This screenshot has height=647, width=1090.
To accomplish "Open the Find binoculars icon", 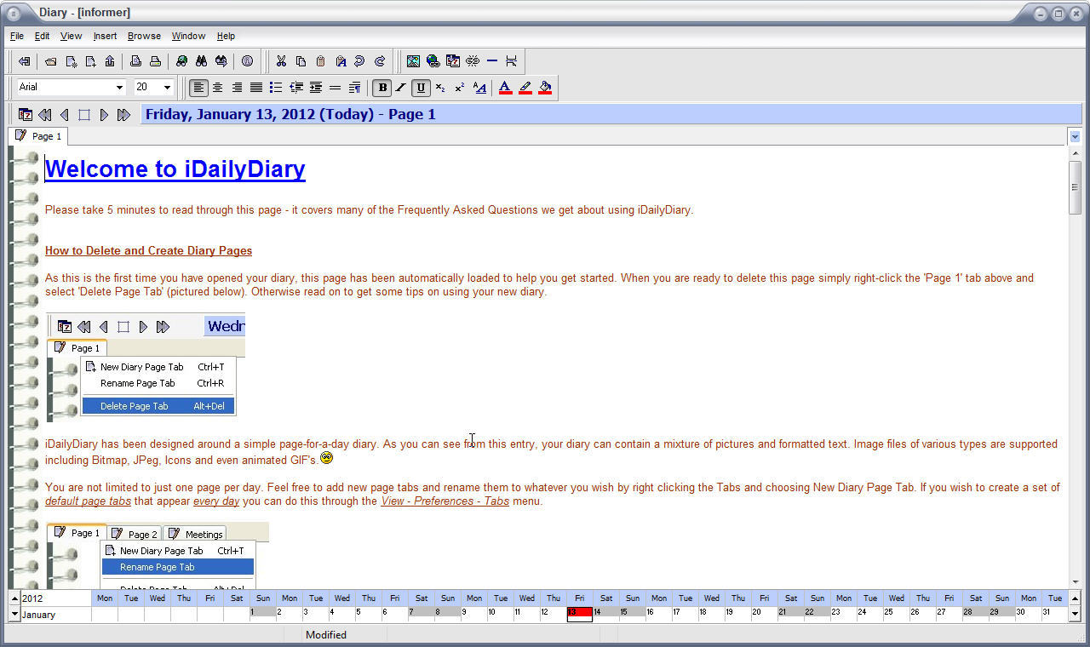I will pyautogui.click(x=201, y=61).
